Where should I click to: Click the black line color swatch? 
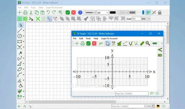point(113,12)
